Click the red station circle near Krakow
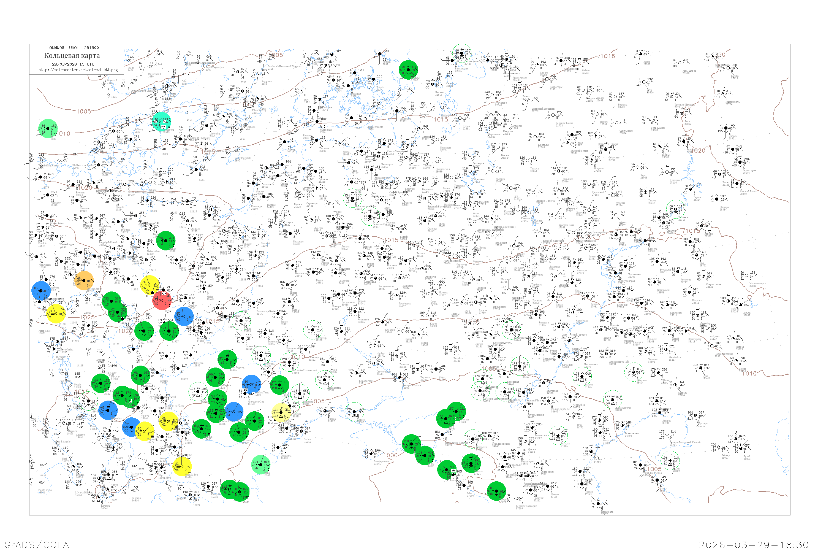The width and height of the screenshot is (826, 551). pyautogui.click(x=162, y=301)
